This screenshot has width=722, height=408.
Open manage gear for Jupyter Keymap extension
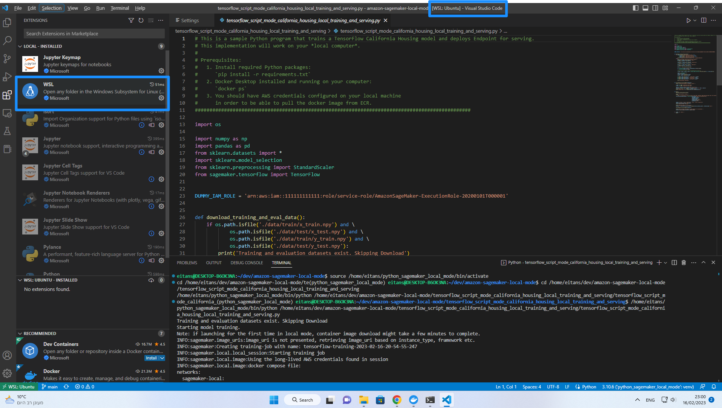click(x=161, y=71)
